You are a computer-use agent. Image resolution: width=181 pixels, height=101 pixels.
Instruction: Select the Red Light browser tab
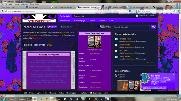[113, 7]
